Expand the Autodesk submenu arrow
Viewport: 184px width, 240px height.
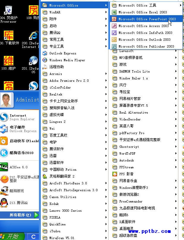click(176, 160)
